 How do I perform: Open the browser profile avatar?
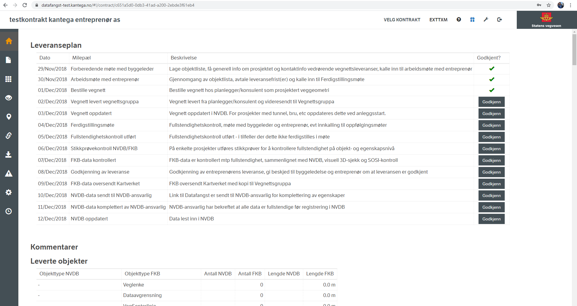[561, 5]
